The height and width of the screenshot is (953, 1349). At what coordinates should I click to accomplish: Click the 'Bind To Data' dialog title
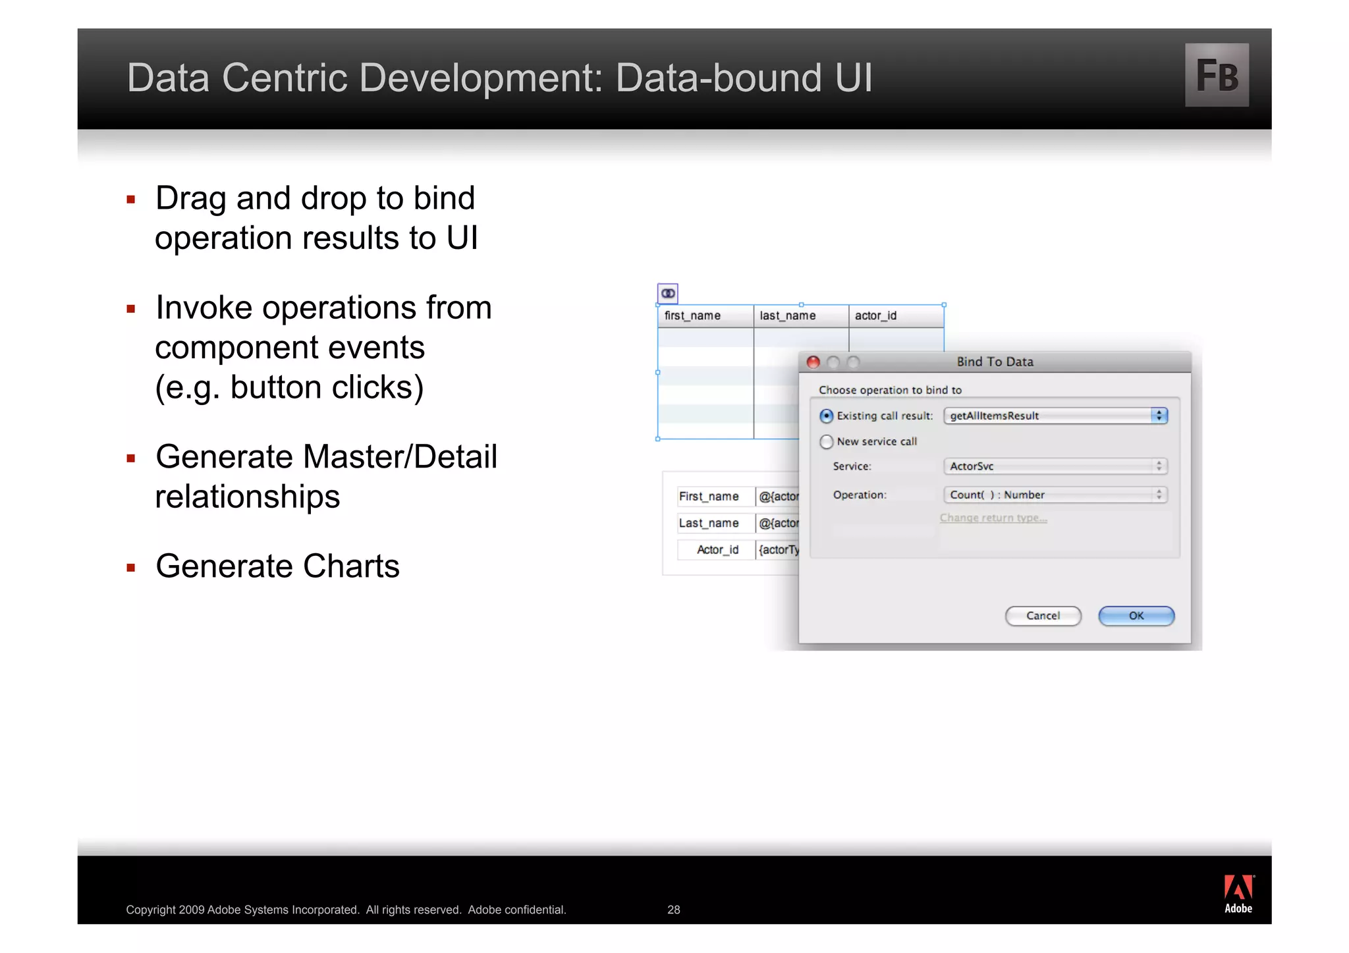(995, 362)
